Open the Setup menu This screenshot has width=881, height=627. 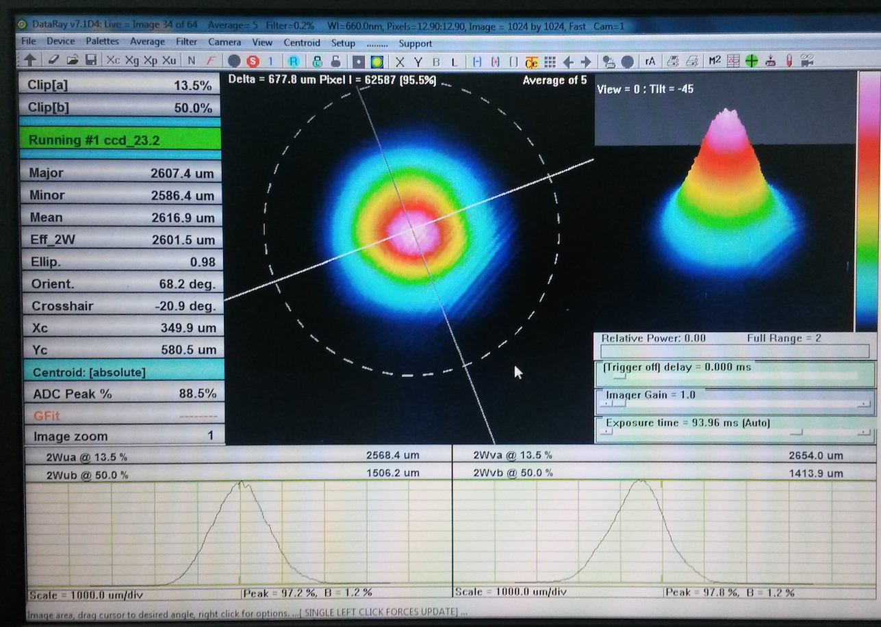[344, 43]
